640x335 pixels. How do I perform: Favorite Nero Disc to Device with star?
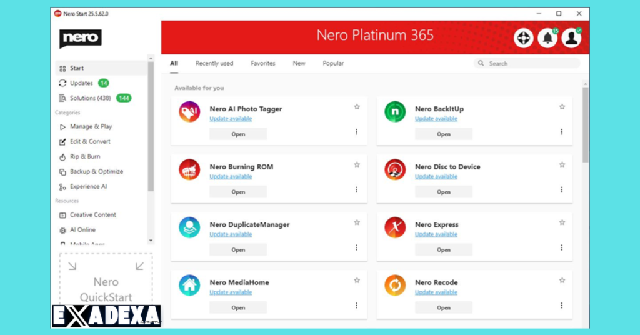click(562, 165)
